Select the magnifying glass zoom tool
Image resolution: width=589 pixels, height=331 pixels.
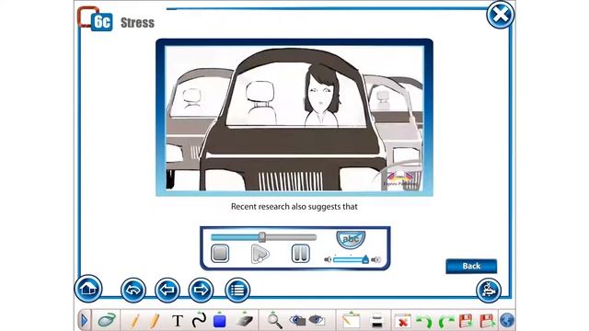click(274, 321)
